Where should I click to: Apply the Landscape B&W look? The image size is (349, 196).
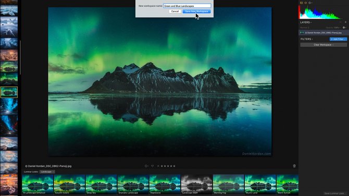click(197, 185)
